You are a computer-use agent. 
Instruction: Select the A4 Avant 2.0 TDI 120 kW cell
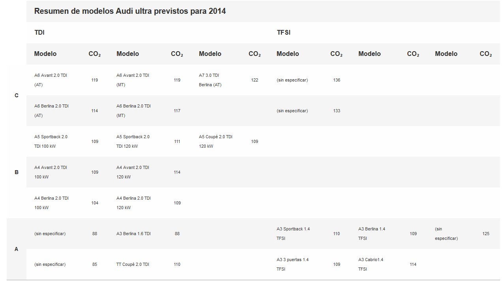(x=133, y=172)
